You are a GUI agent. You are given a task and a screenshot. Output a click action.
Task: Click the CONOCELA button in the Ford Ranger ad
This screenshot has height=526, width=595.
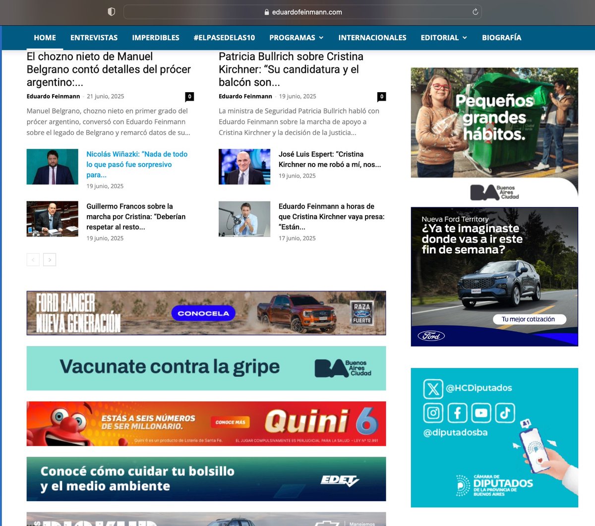203,313
